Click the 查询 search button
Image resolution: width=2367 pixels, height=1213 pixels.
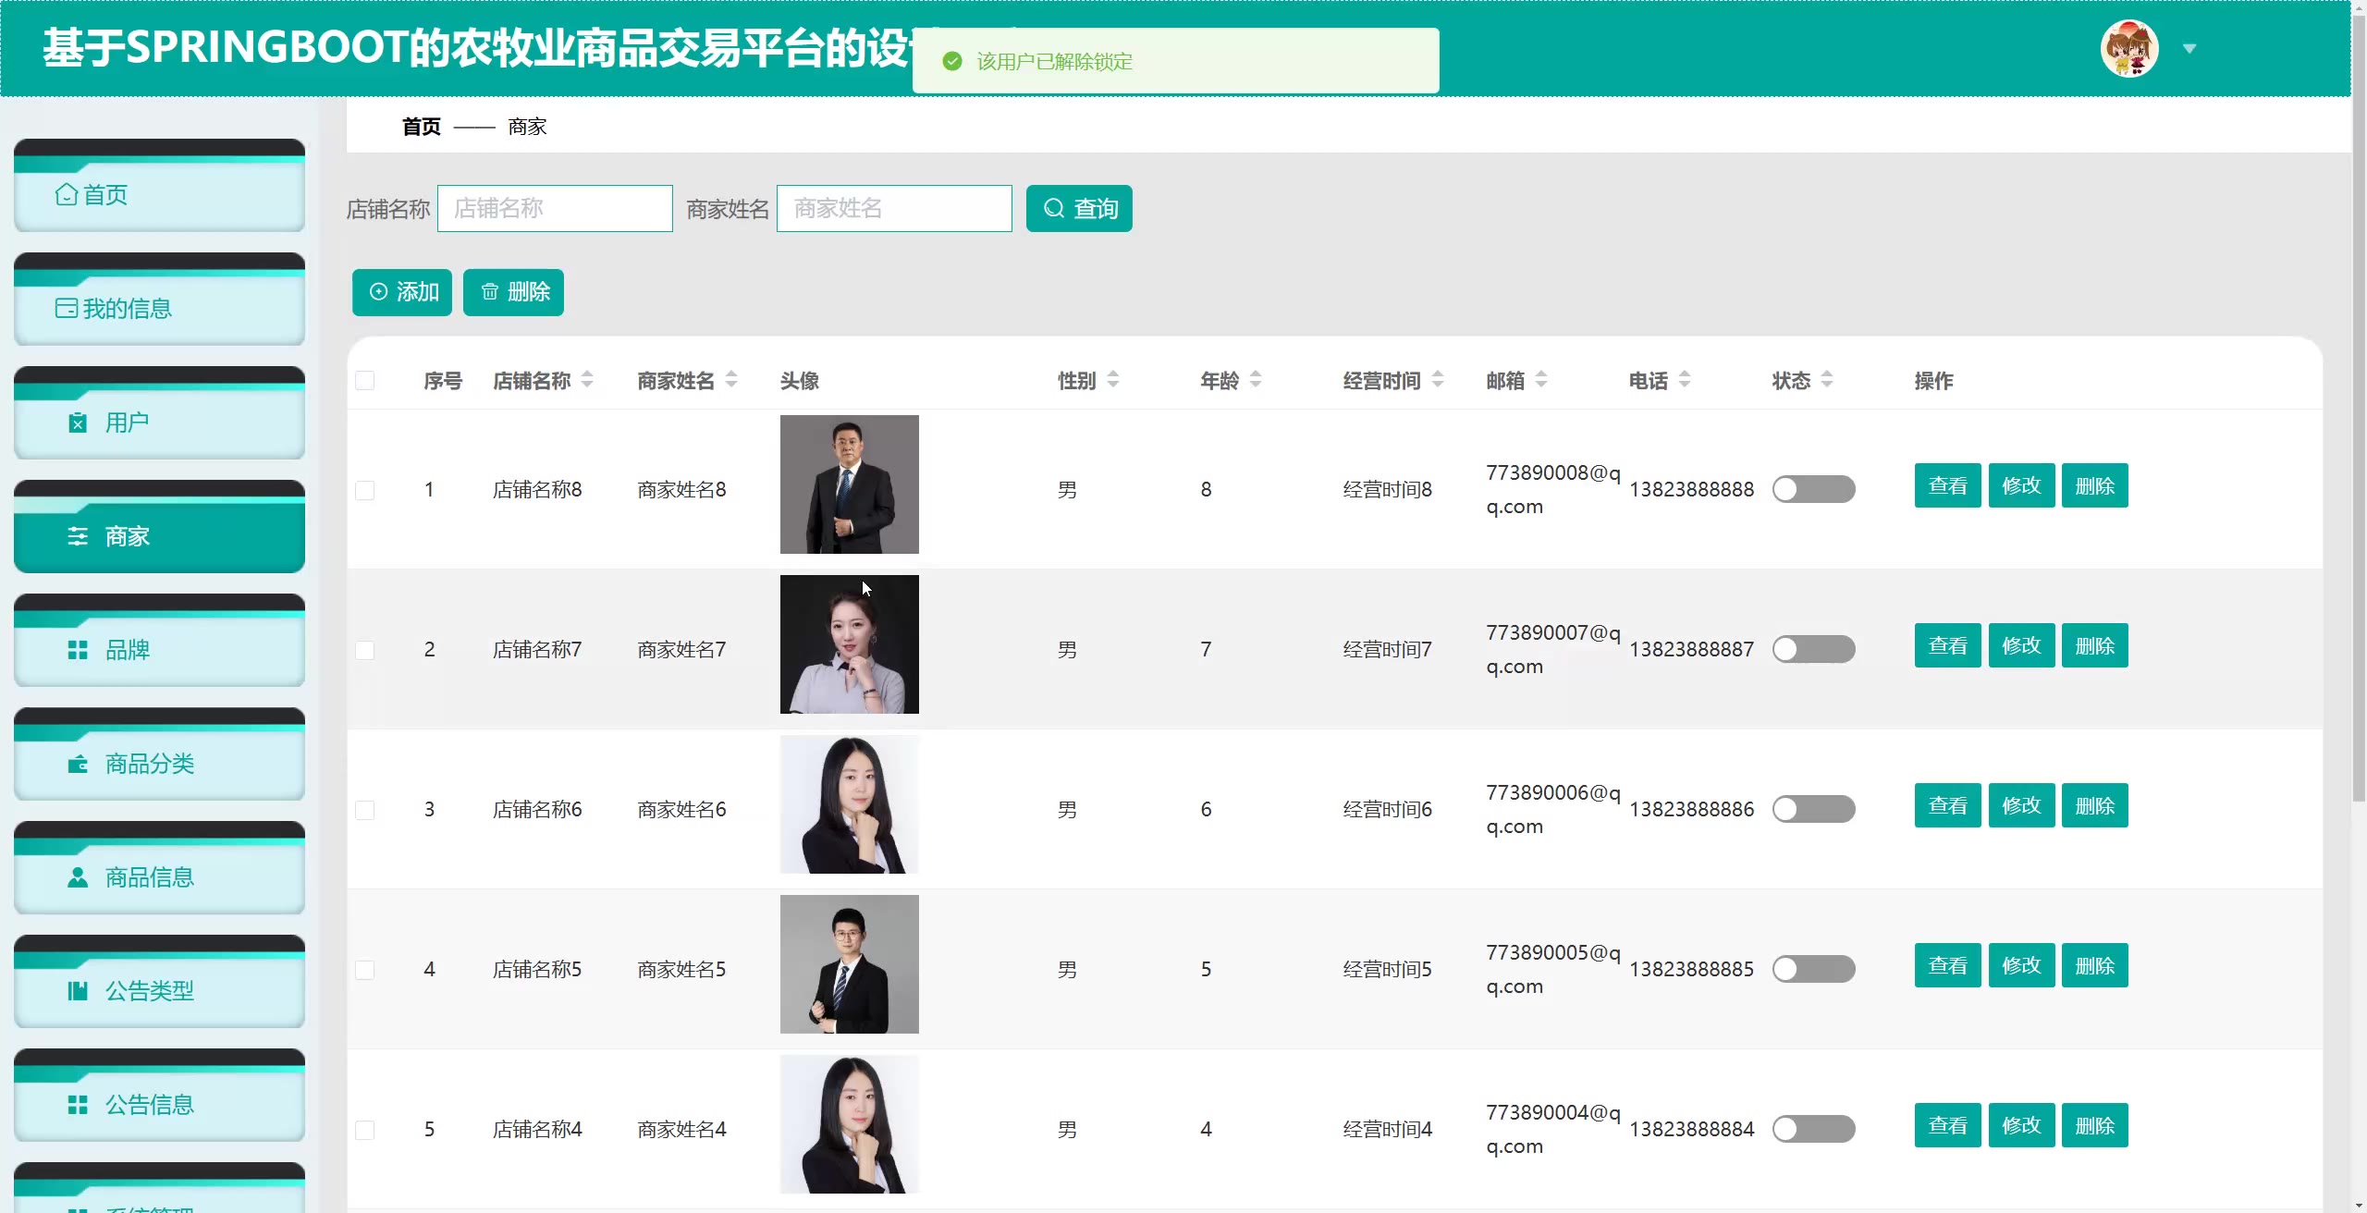tap(1078, 209)
